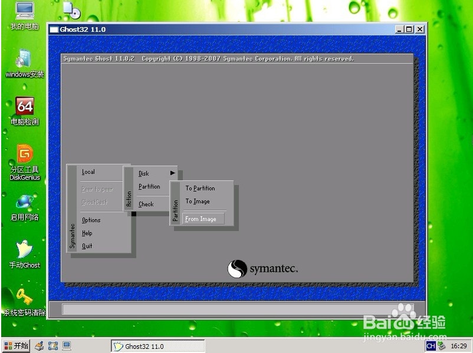Click the system tray icon beside the clock
The image size is (473, 353).
tap(442, 345)
